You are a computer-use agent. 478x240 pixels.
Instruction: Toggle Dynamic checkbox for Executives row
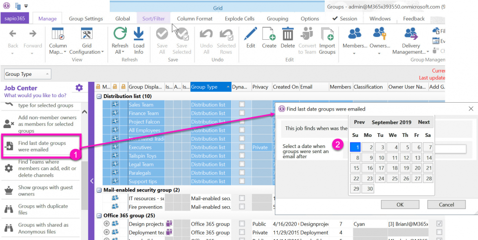tap(242, 147)
